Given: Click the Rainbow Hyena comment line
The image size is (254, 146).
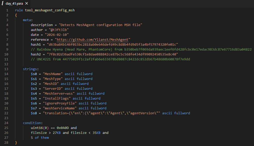Looking at the screenshot, I should pyautogui.click(x=141, y=50).
